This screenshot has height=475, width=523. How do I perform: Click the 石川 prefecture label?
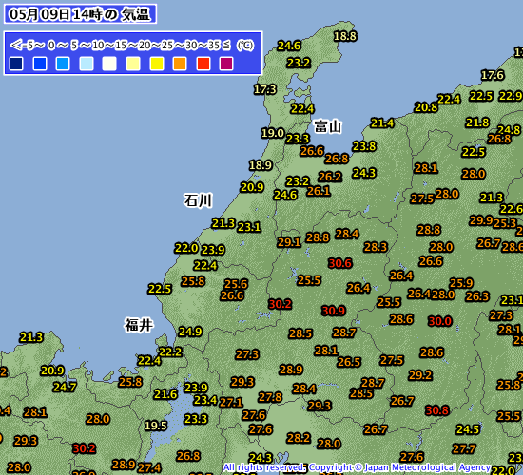pyautogui.click(x=198, y=200)
